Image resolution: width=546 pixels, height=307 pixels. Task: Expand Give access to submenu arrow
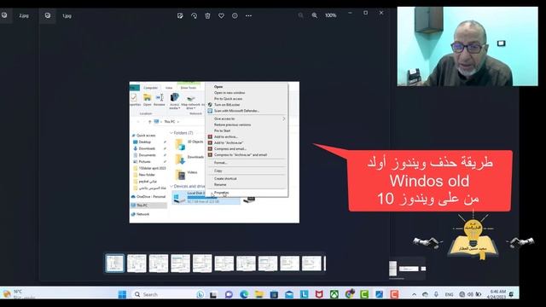coord(283,119)
